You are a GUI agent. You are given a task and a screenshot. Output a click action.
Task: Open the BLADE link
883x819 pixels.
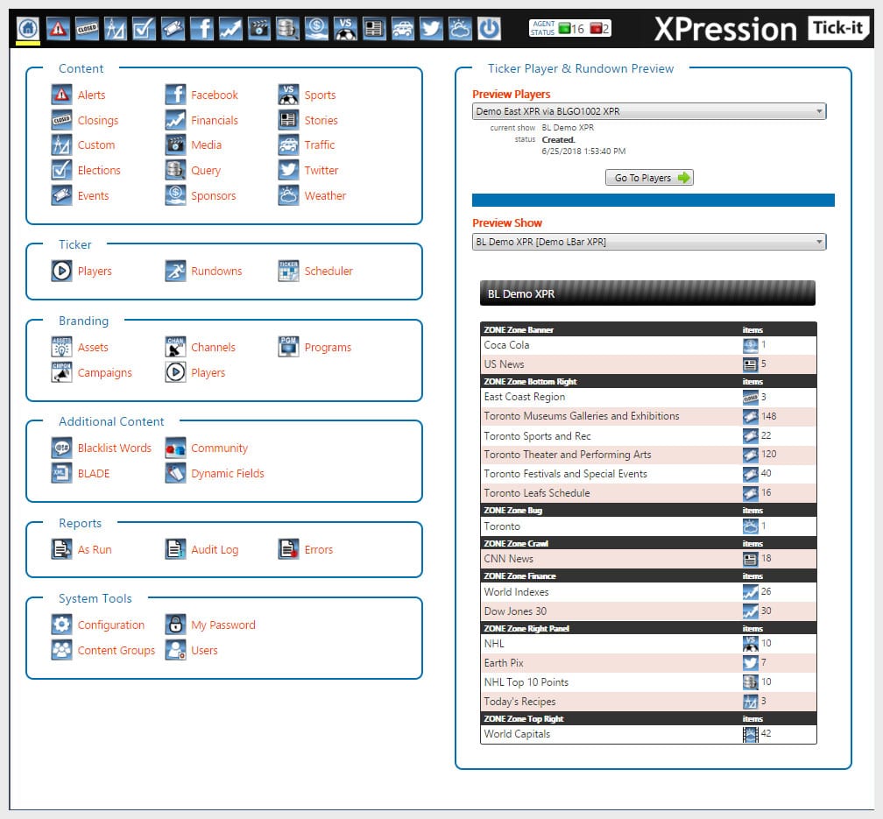click(94, 474)
